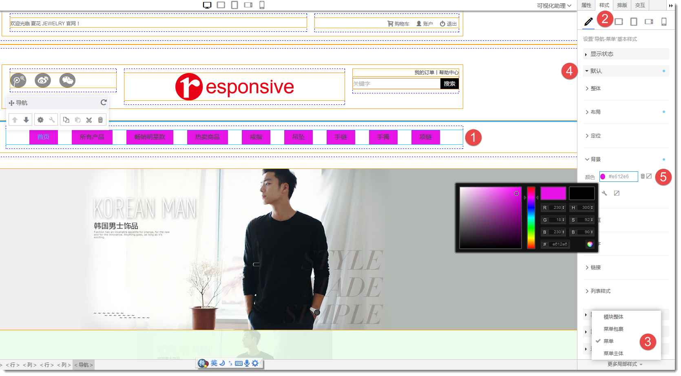Expand the 显示状态 section
The image size is (681, 376).
point(601,54)
